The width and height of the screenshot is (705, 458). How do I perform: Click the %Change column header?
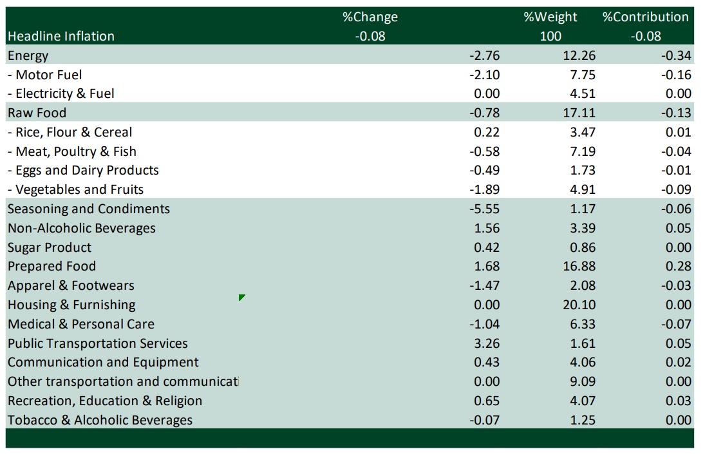click(370, 17)
